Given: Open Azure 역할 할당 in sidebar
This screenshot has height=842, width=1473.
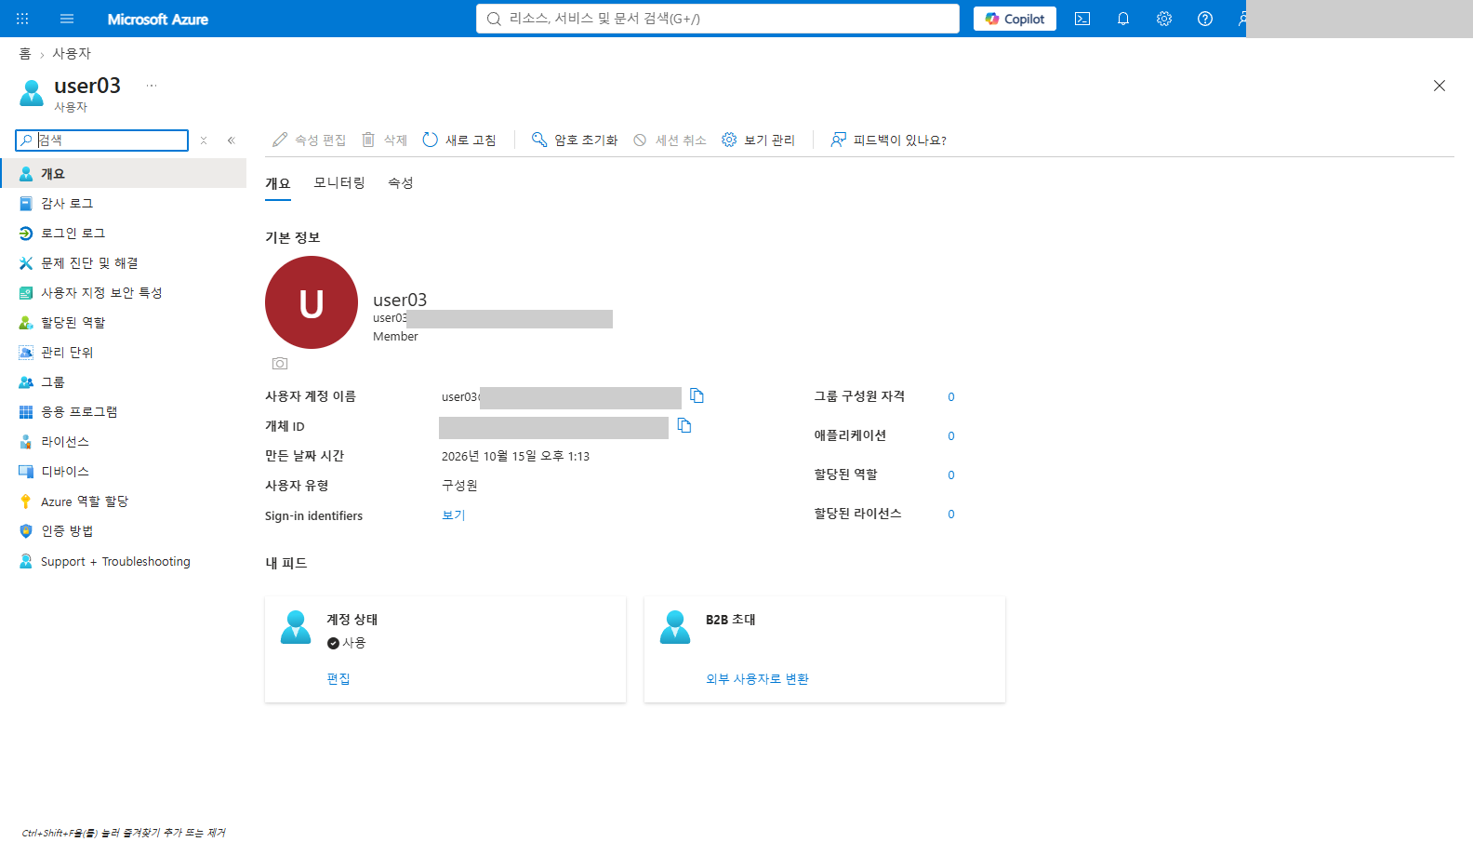Looking at the screenshot, I should pyautogui.click(x=123, y=501).
